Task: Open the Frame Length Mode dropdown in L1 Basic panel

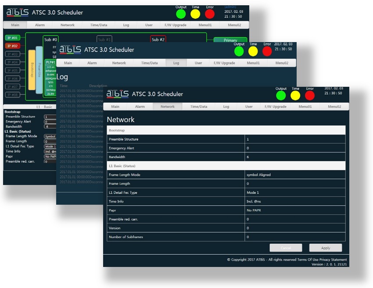Action: (x=50, y=136)
